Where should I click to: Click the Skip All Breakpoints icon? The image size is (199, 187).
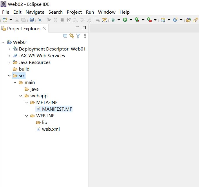(40, 20)
